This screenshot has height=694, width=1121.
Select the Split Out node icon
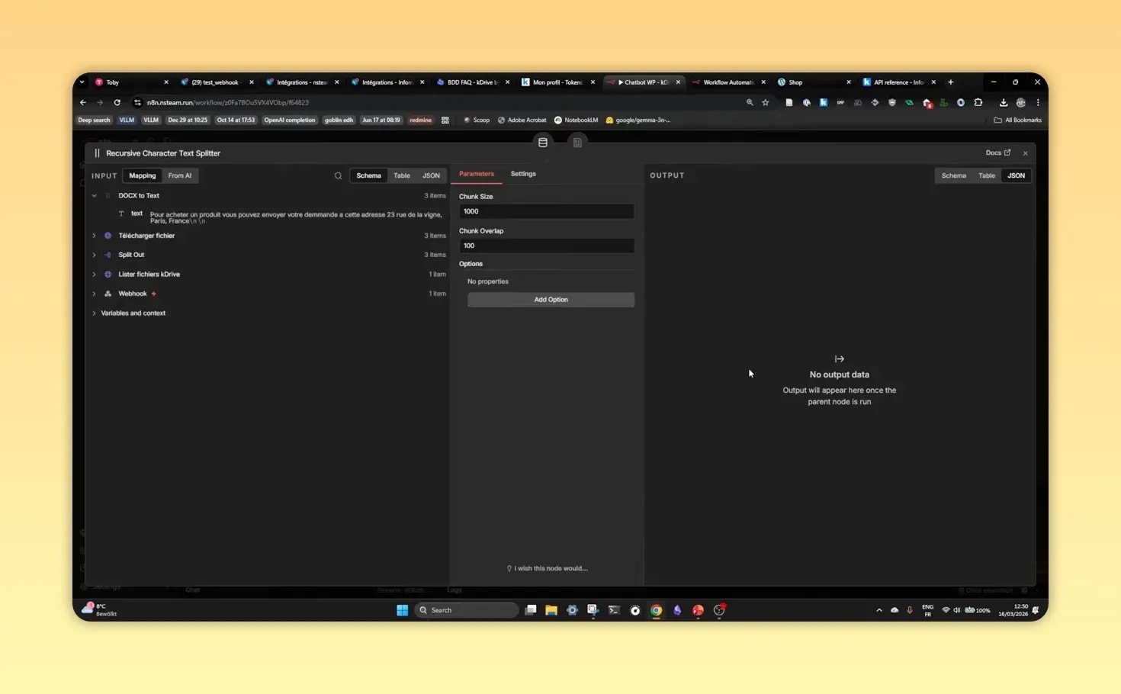[108, 255]
